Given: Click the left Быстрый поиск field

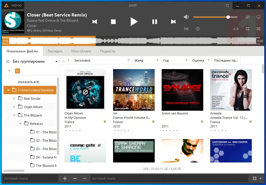Looking at the screenshot, I should [30, 178].
